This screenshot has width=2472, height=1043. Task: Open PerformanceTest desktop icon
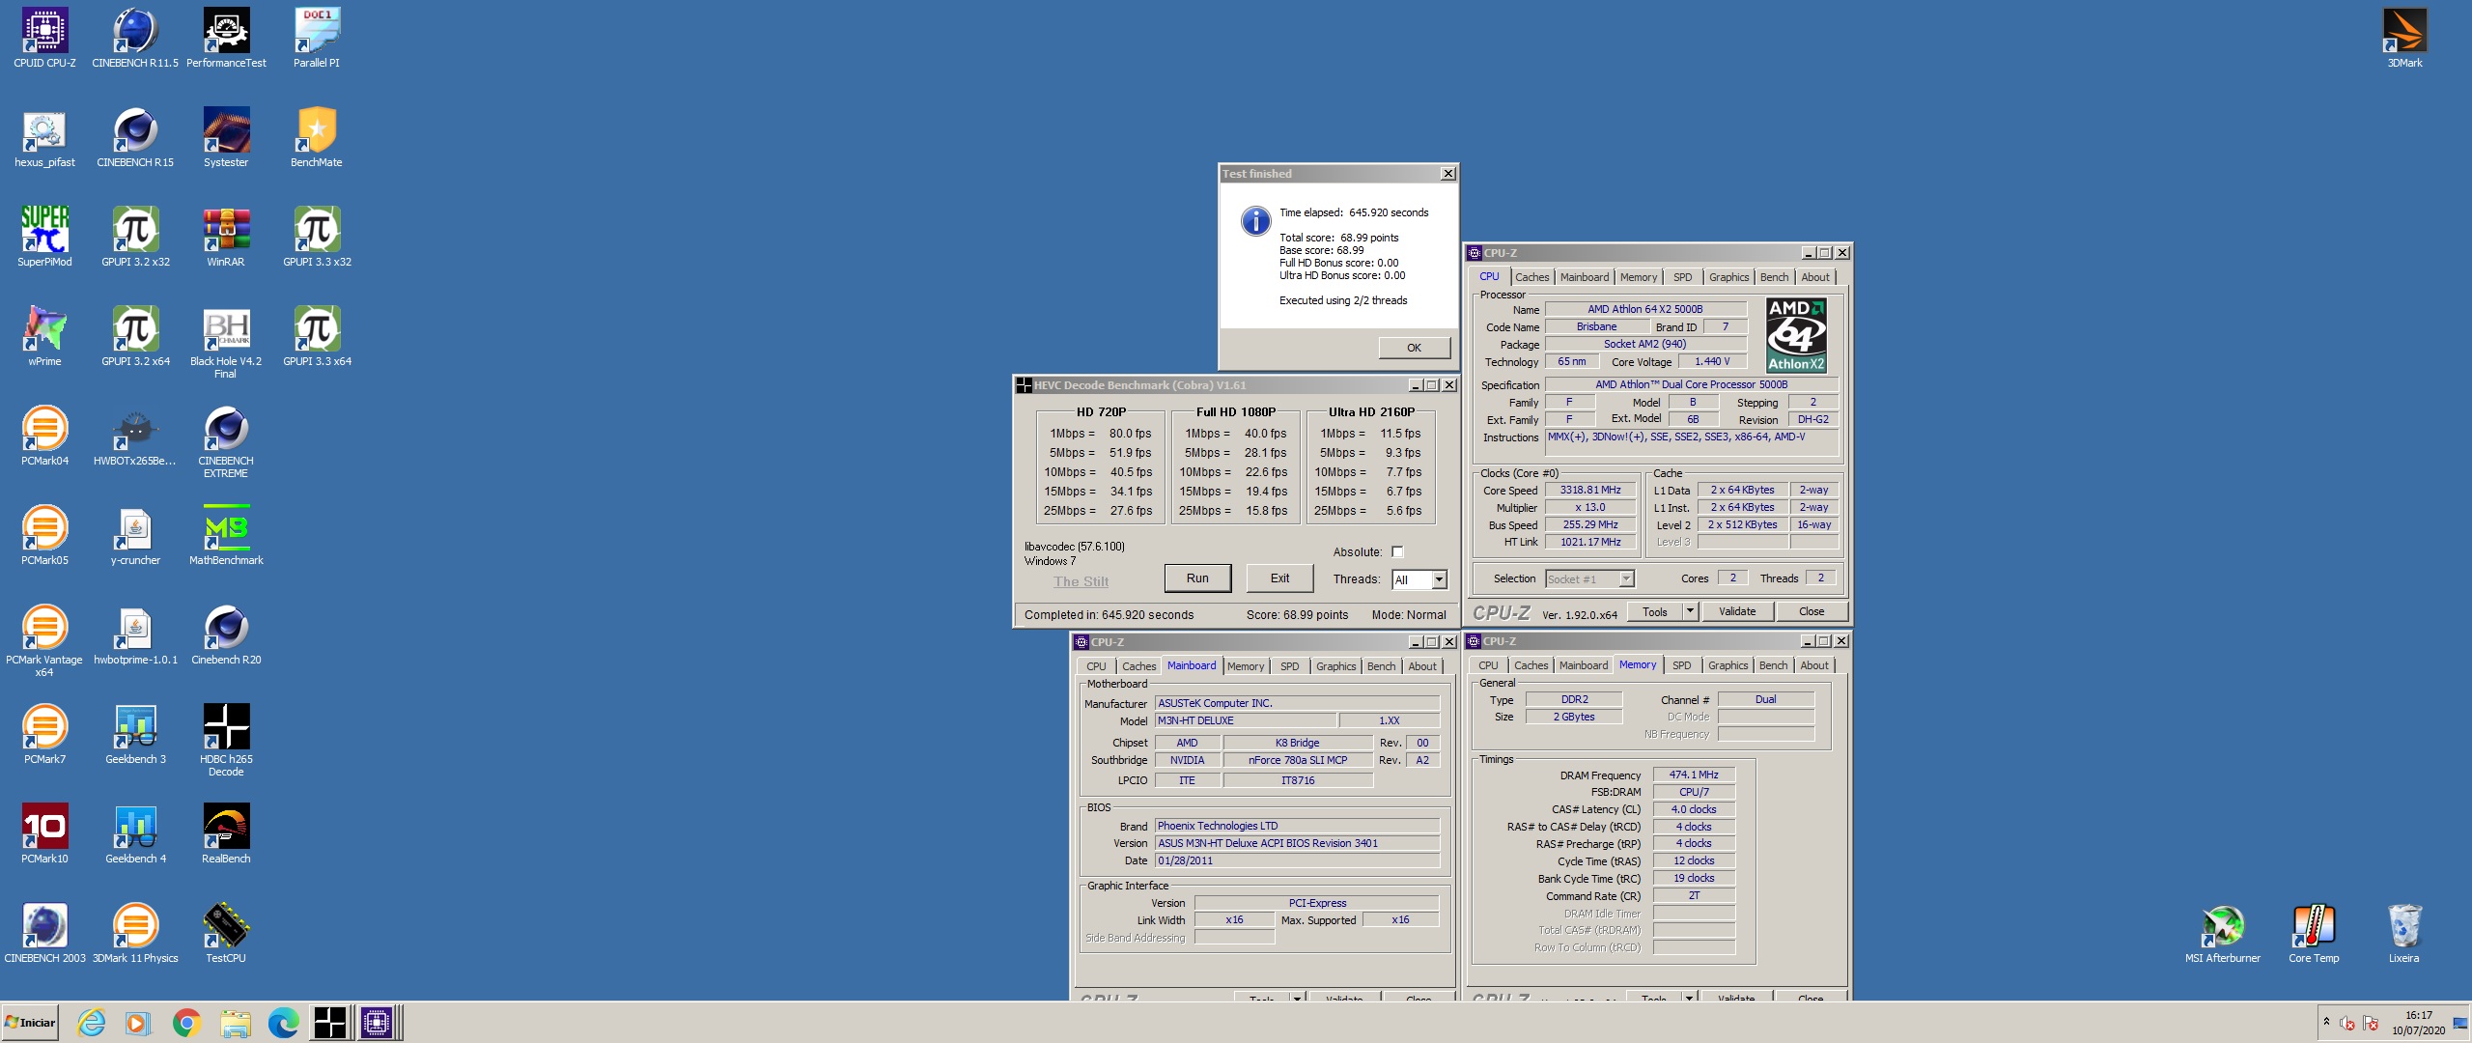pyautogui.click(x=226, y=39)
